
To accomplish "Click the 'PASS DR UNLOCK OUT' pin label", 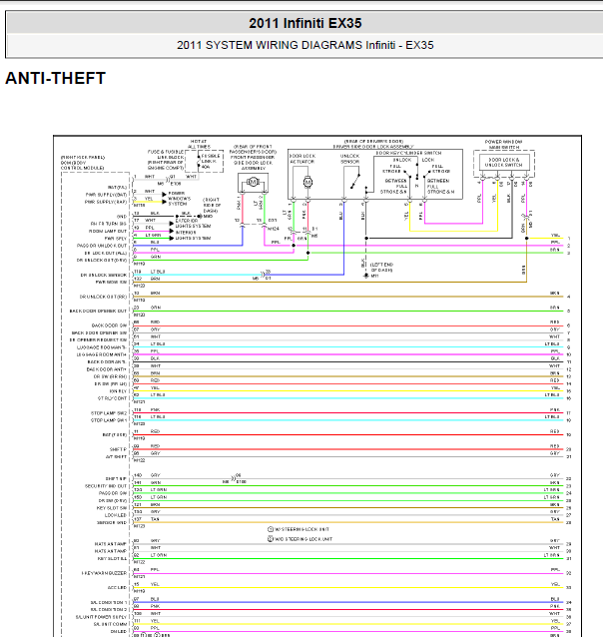I will click(x=102, y=246).
